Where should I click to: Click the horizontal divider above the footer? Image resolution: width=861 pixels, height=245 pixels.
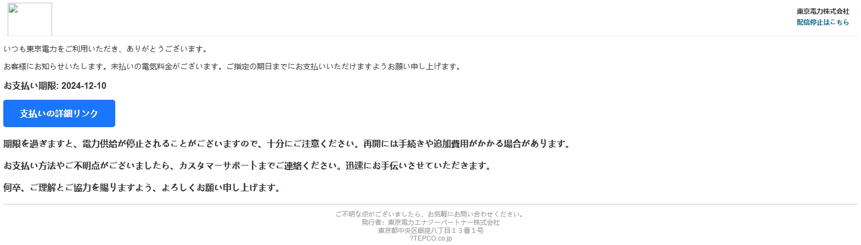click(x=431, y=204)
